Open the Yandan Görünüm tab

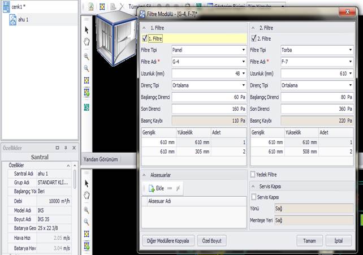[101, 159]
